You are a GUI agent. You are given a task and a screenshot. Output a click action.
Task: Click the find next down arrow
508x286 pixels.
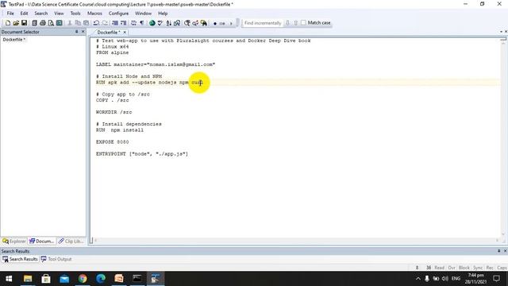click(x=287, y=23)
